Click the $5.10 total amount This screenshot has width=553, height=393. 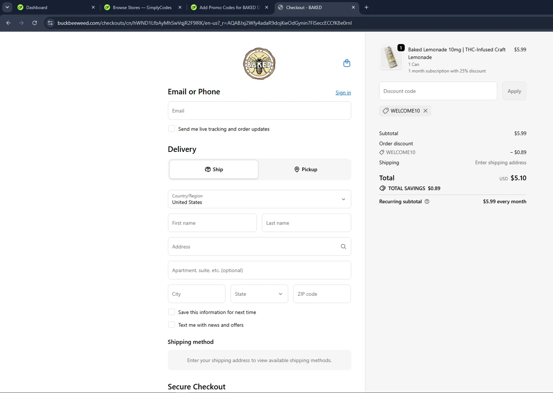518,178
